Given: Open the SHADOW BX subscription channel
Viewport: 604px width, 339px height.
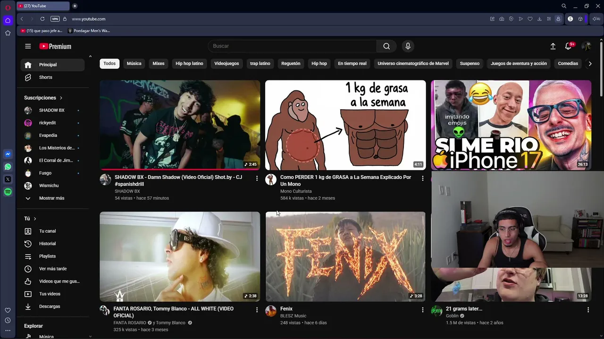Looking at the screenshot, I should click(52, 110).
